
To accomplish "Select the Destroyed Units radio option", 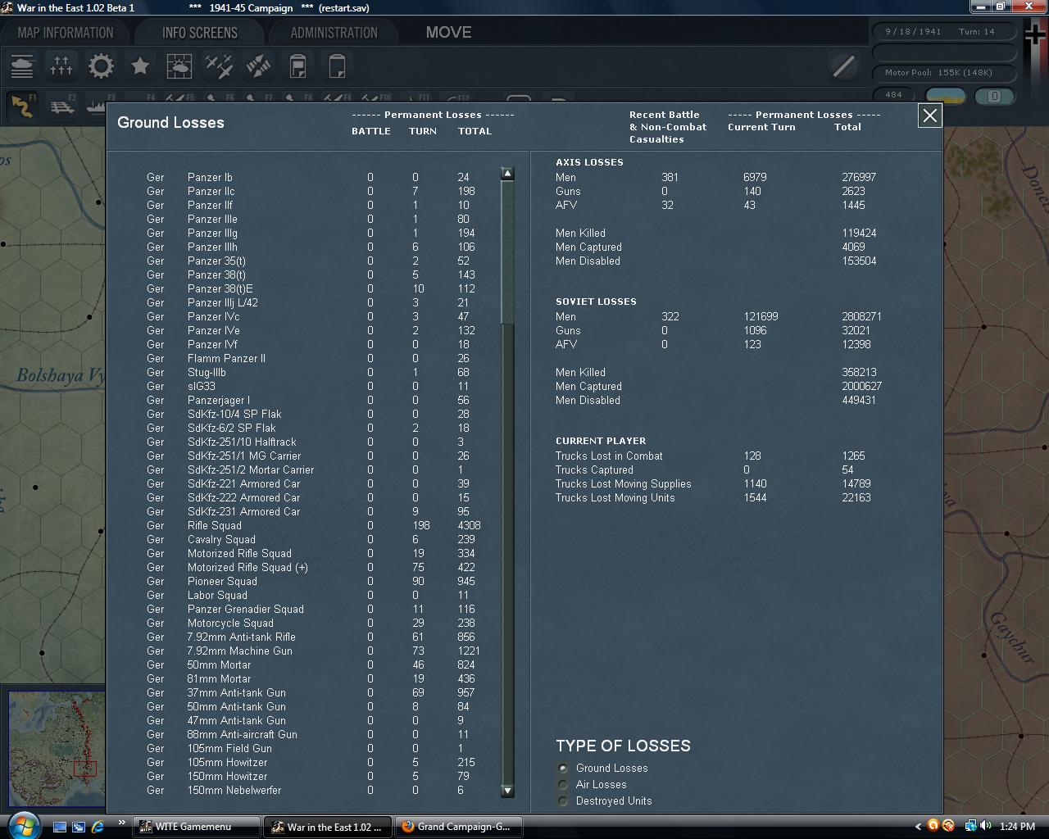I will coord(562,801).
